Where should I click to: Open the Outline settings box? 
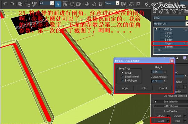185,116
